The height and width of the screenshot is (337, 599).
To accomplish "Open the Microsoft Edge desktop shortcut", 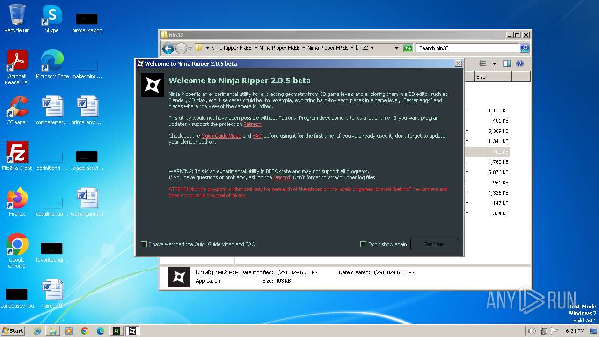I will [52, 65].
